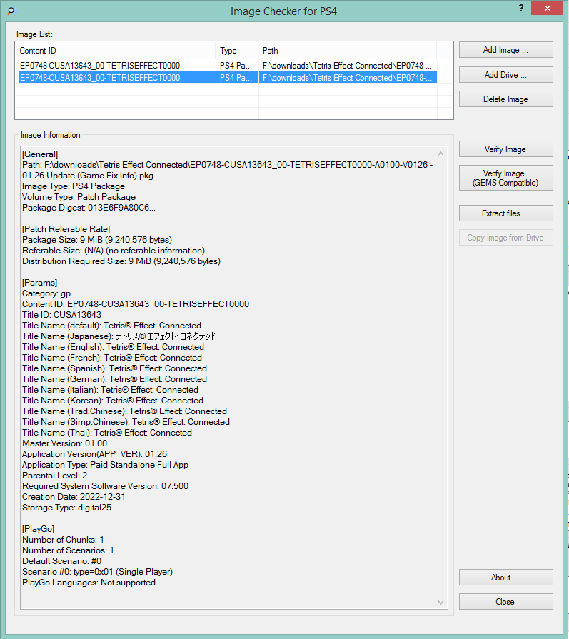
Task: Click the Type column header
Action: coord(237,51)
